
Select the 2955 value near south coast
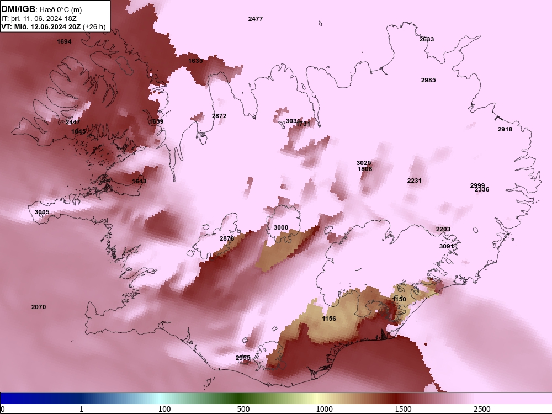(x=243, y=358)
